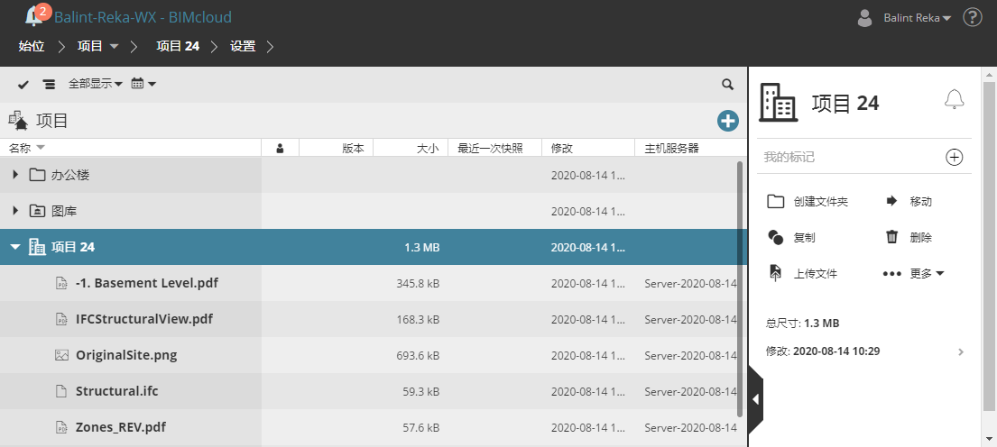The height and width of the screenshot is (447, 997).
Task: Click the PDF icon of IFCStructuralView.pdf
Action: 61,319
